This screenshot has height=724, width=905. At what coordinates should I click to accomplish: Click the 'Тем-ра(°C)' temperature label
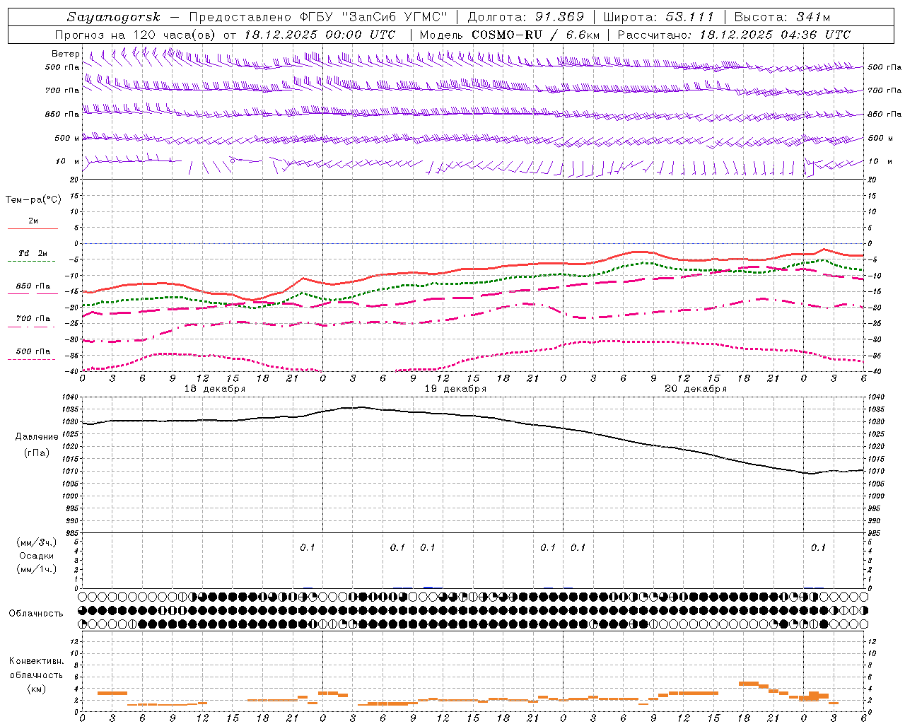pyautogui.click(x=33, y=200)
